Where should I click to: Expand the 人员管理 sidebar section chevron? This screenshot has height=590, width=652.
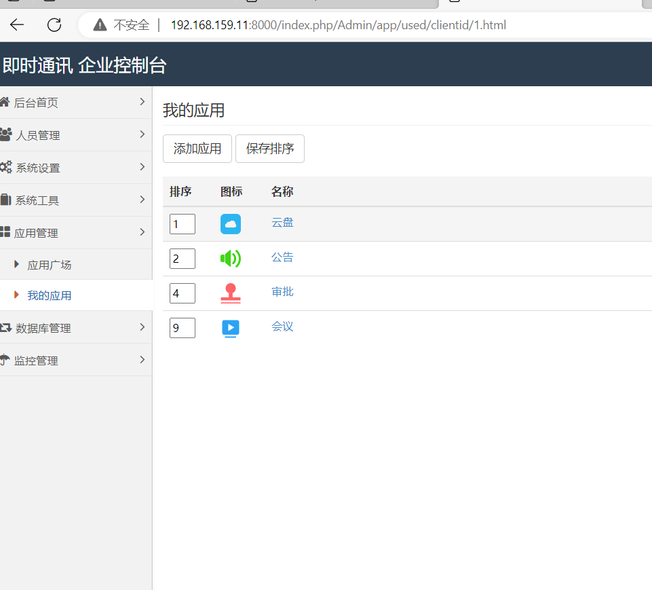pyautogui.click(x=142, y=134)
